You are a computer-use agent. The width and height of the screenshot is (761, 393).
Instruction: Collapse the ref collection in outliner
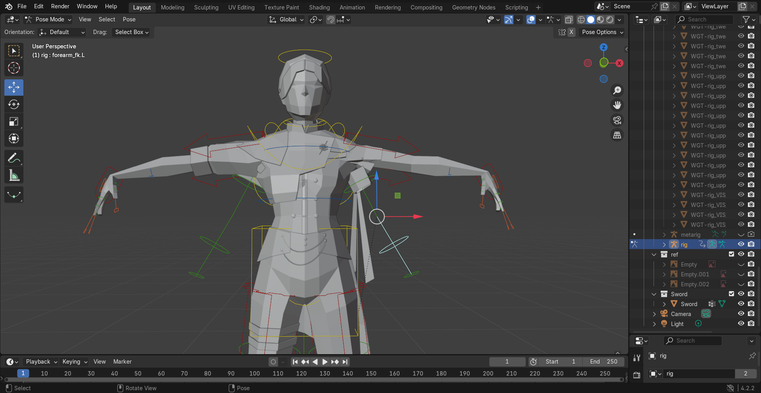click(654, 255)
